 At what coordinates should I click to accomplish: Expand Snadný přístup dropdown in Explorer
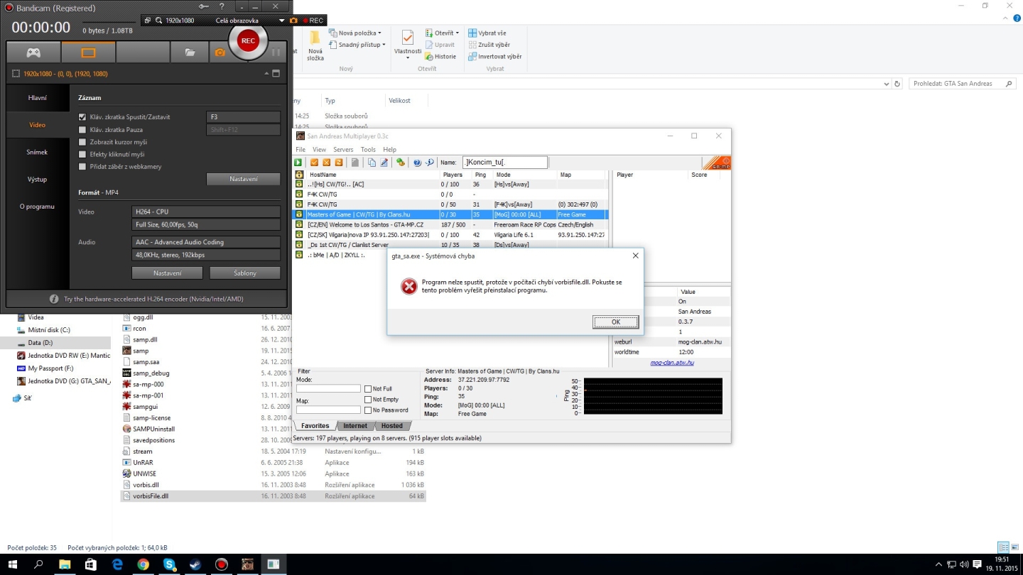click(384, 45)
